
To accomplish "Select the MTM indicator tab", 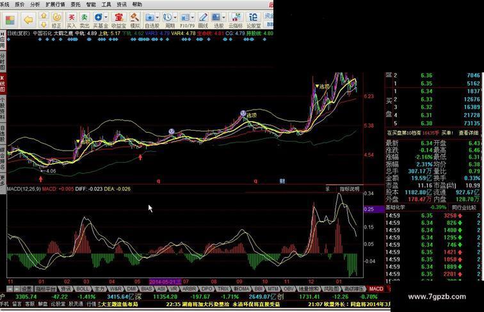I will (273, 289).
